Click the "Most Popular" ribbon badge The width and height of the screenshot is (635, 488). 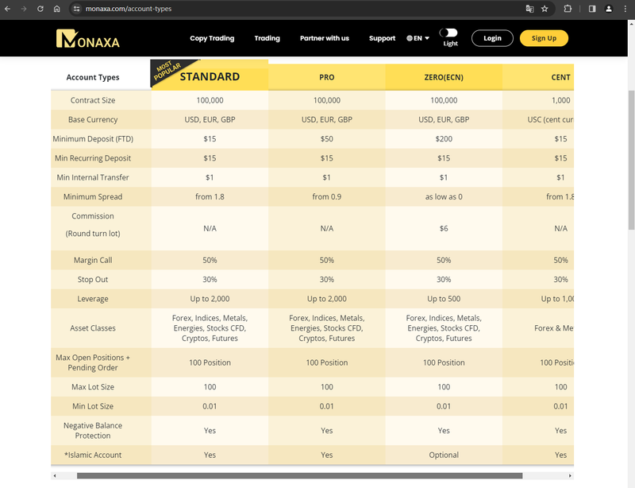pyautogui.click(x=167, y=69)
